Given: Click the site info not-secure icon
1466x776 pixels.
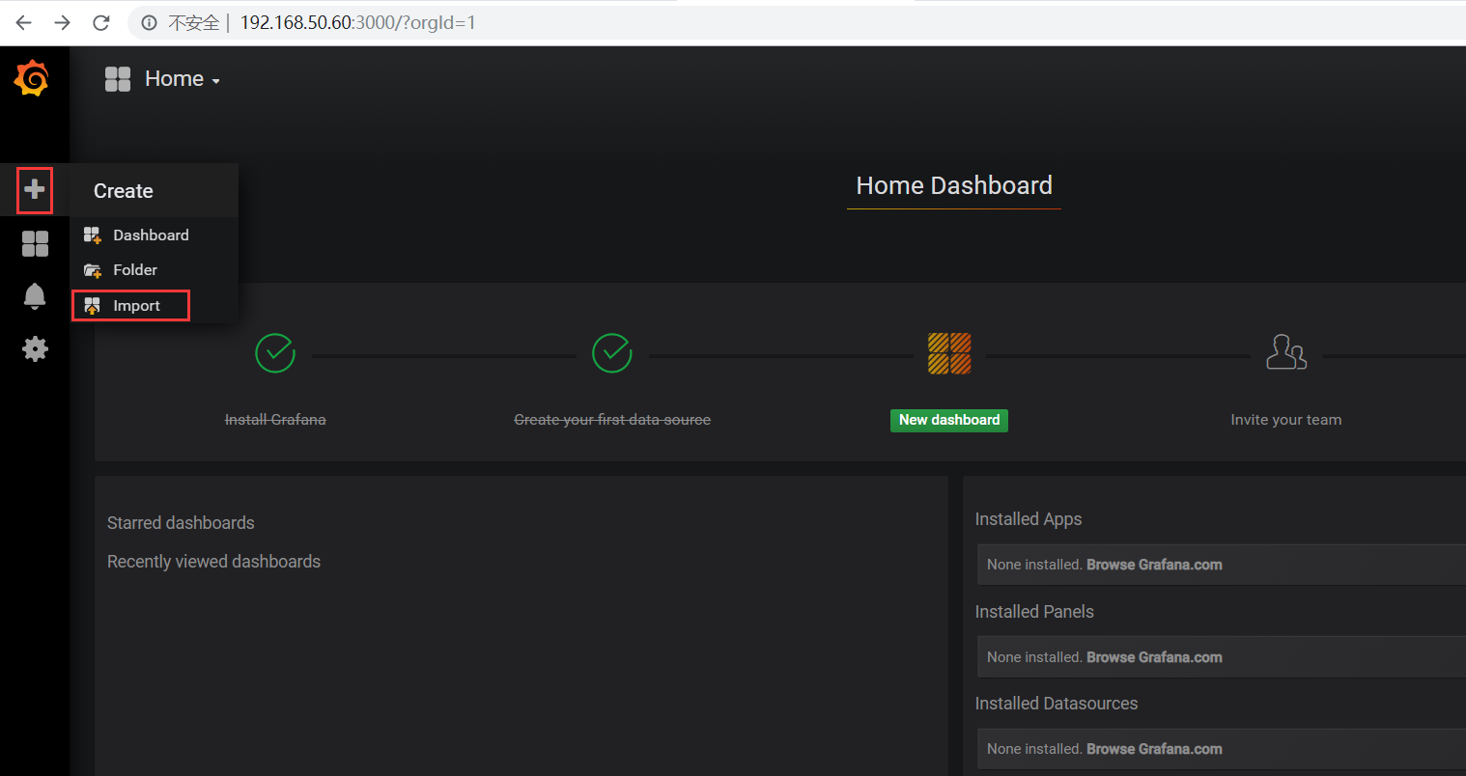Looking at the screenshot, I should click(150, 22).
